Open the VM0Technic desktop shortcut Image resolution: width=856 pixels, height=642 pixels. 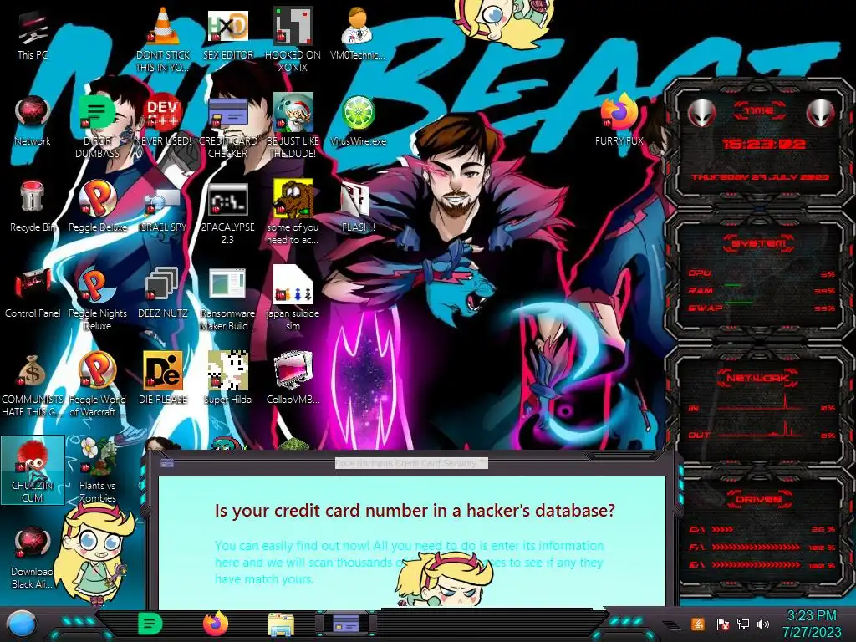(x=358, y=33)
